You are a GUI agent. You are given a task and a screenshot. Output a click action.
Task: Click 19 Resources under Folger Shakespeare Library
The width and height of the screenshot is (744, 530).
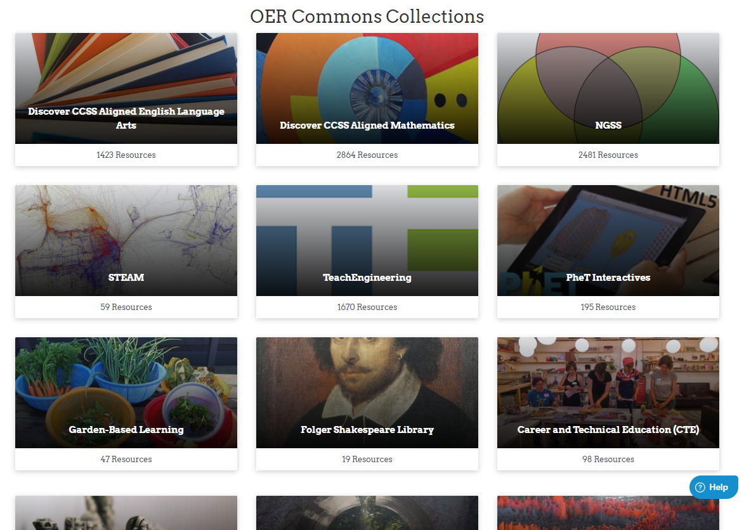(x=367, y=460)
